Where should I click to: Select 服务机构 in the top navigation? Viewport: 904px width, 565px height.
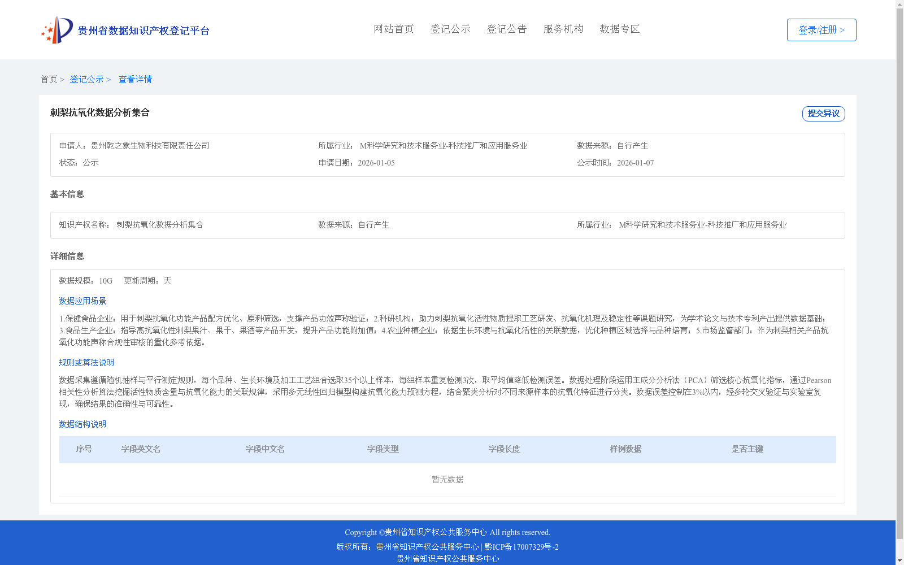tap(563, 29)
